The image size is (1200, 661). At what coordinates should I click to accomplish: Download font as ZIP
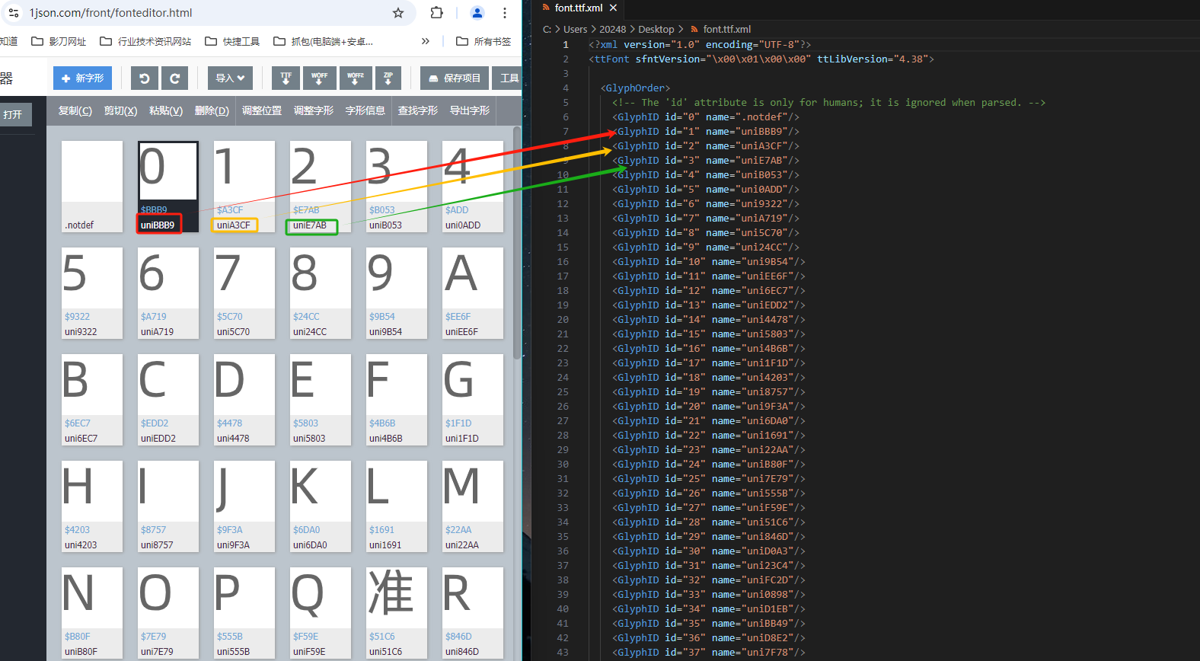(388, 78)
